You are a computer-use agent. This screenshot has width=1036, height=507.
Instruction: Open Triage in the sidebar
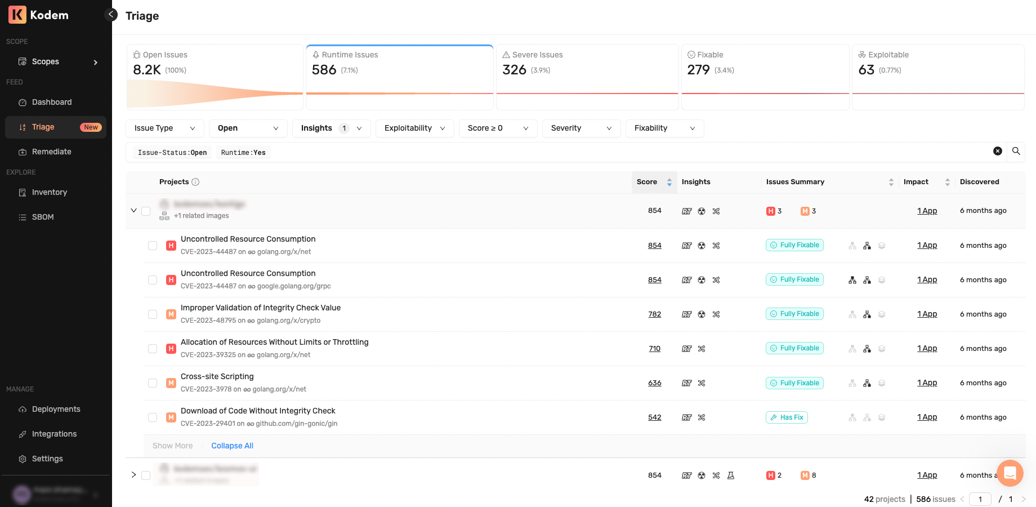coord(56,127)
